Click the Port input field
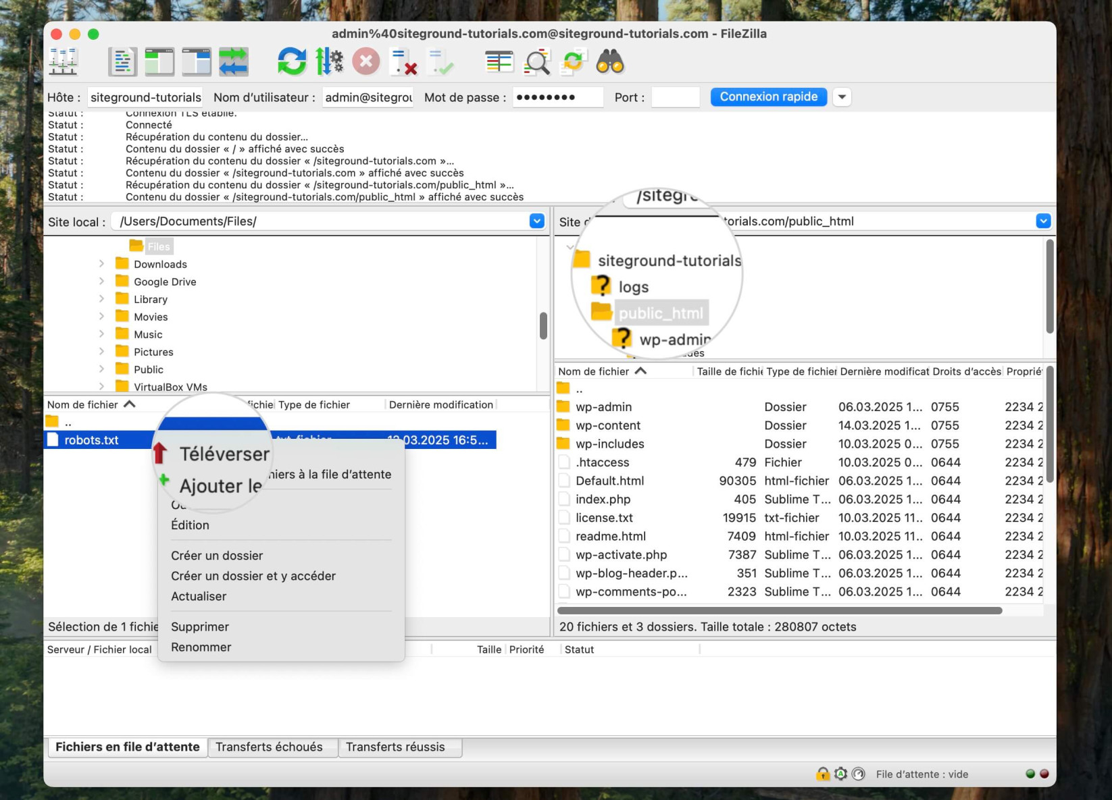 pyautogui.click(x=675, y=97)
